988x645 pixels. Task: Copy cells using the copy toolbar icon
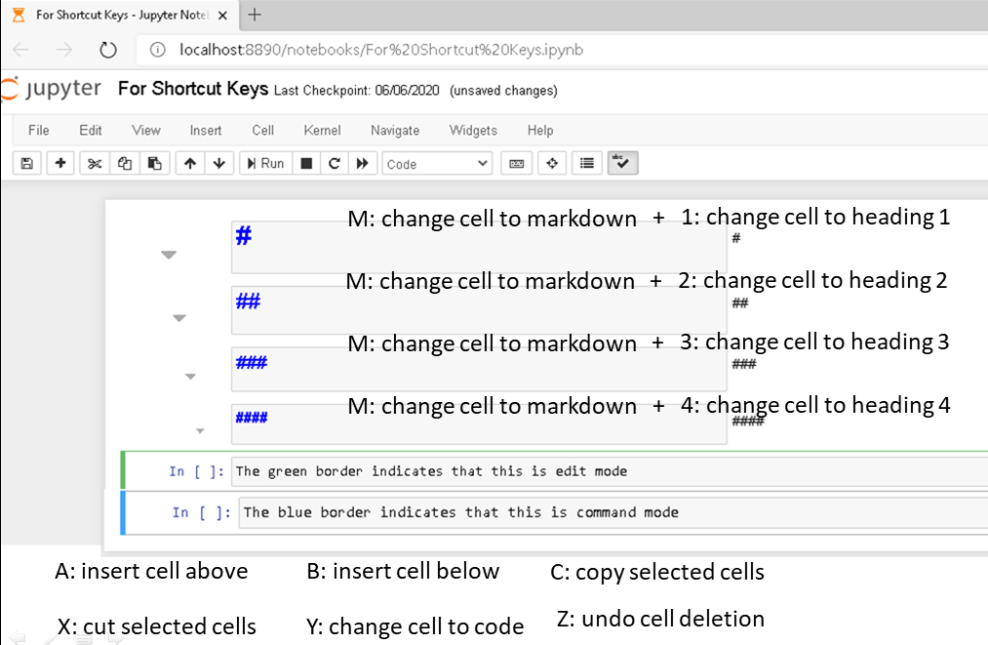(125, 163)
